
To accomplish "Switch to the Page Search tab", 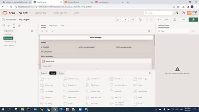I will 53,26.
